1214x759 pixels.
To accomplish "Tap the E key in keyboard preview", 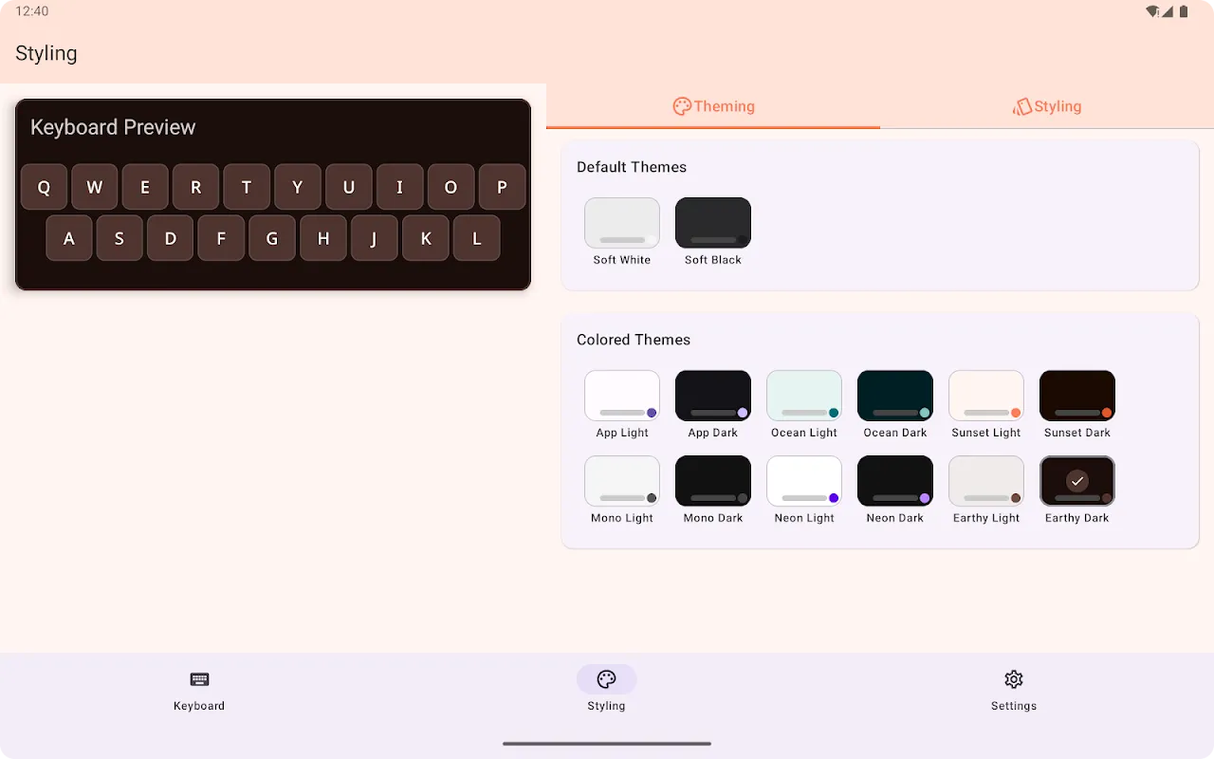I will (145, 187).
